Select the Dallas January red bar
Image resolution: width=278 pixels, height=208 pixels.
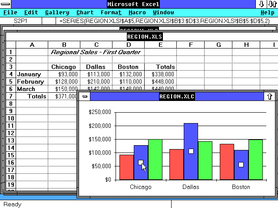pyautogui.click(x=177, y=164)
